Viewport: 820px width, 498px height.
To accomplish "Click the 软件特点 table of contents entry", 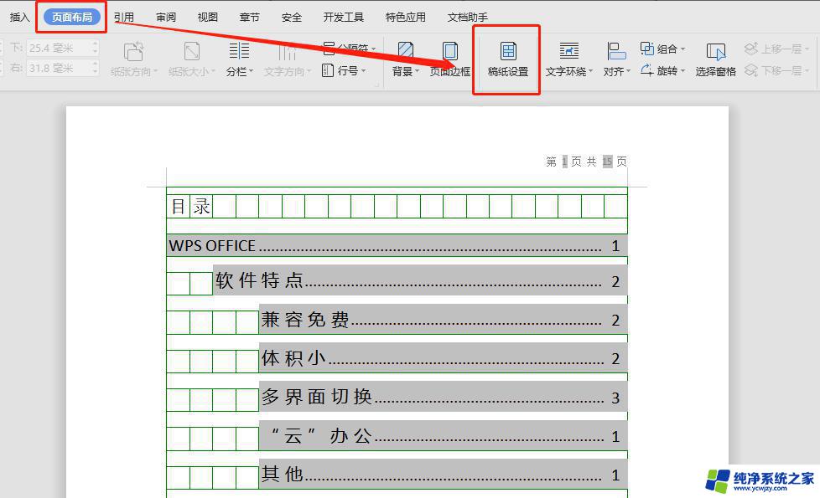I will tap(260, 281).
